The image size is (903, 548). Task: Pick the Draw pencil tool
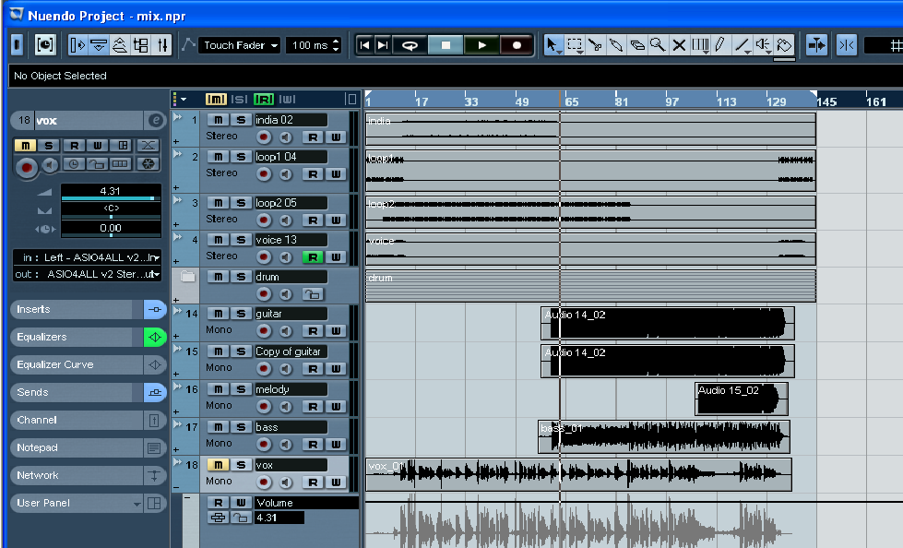[x=720, y=44]
